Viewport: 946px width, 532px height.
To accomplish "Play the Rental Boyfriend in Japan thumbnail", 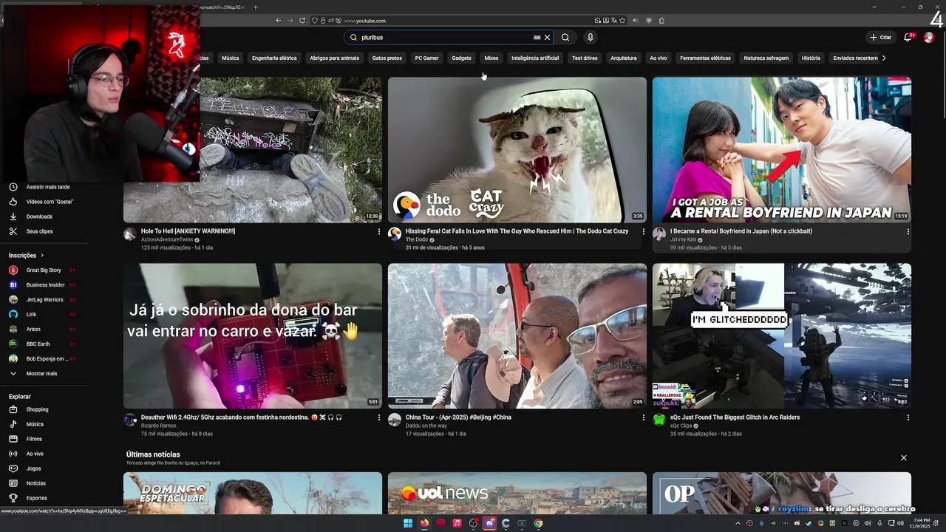I will (782, 150).
